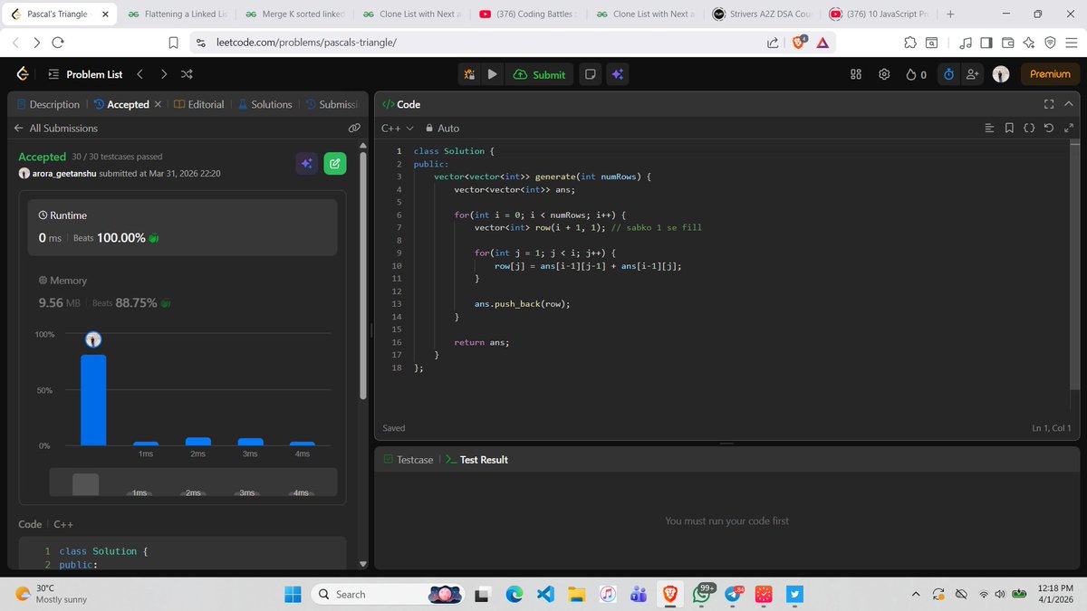1087x611 pixels.
Task: Click the AI sparkle icon in top toolbar
Action: 617,75
